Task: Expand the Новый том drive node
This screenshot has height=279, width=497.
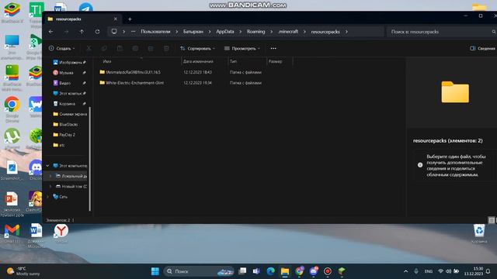Action: point(50,186)
